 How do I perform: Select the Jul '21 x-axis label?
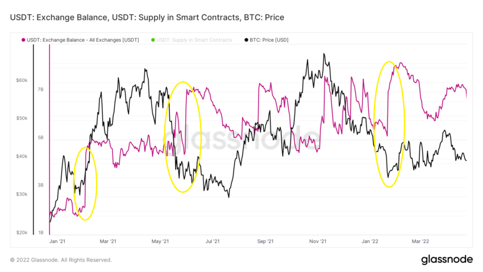(x=213, y=241)
